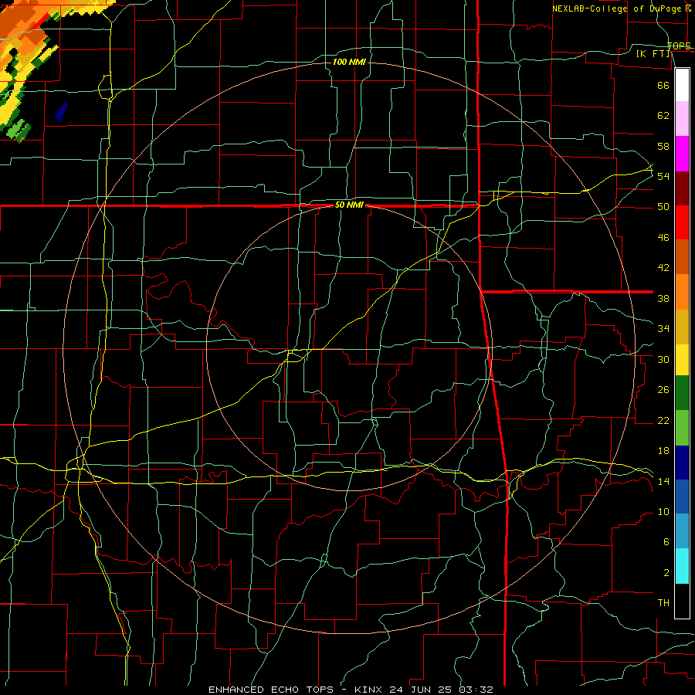695x695 pixels.
Task: Click the "2" legend value
Action: [666, 572]
